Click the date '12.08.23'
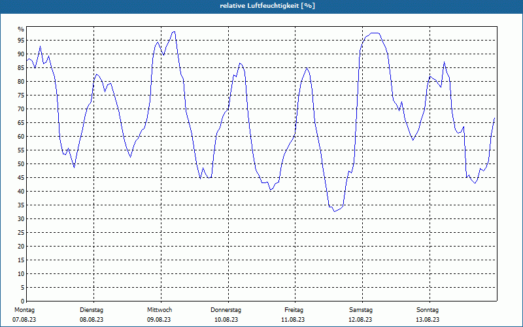Image resolution: width=523 pixels, height=327 pixels. pyautogui.click(x=360, y=320)
